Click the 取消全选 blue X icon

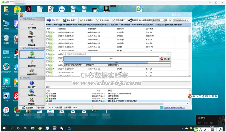click(97, 20)
